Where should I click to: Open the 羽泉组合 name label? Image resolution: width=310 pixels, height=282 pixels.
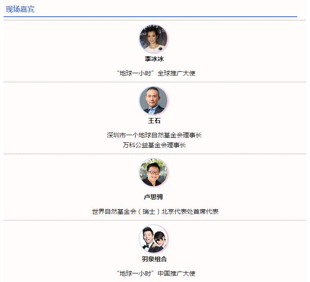coord(154,259)
